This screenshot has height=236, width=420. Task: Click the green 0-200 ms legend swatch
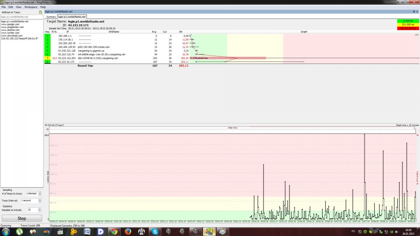408,21
